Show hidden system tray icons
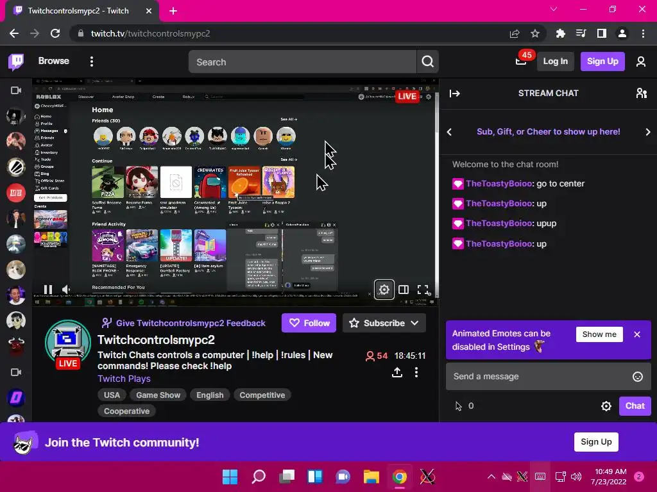Image resolution: width=657 pixels, height=492 pixels. 491,477
